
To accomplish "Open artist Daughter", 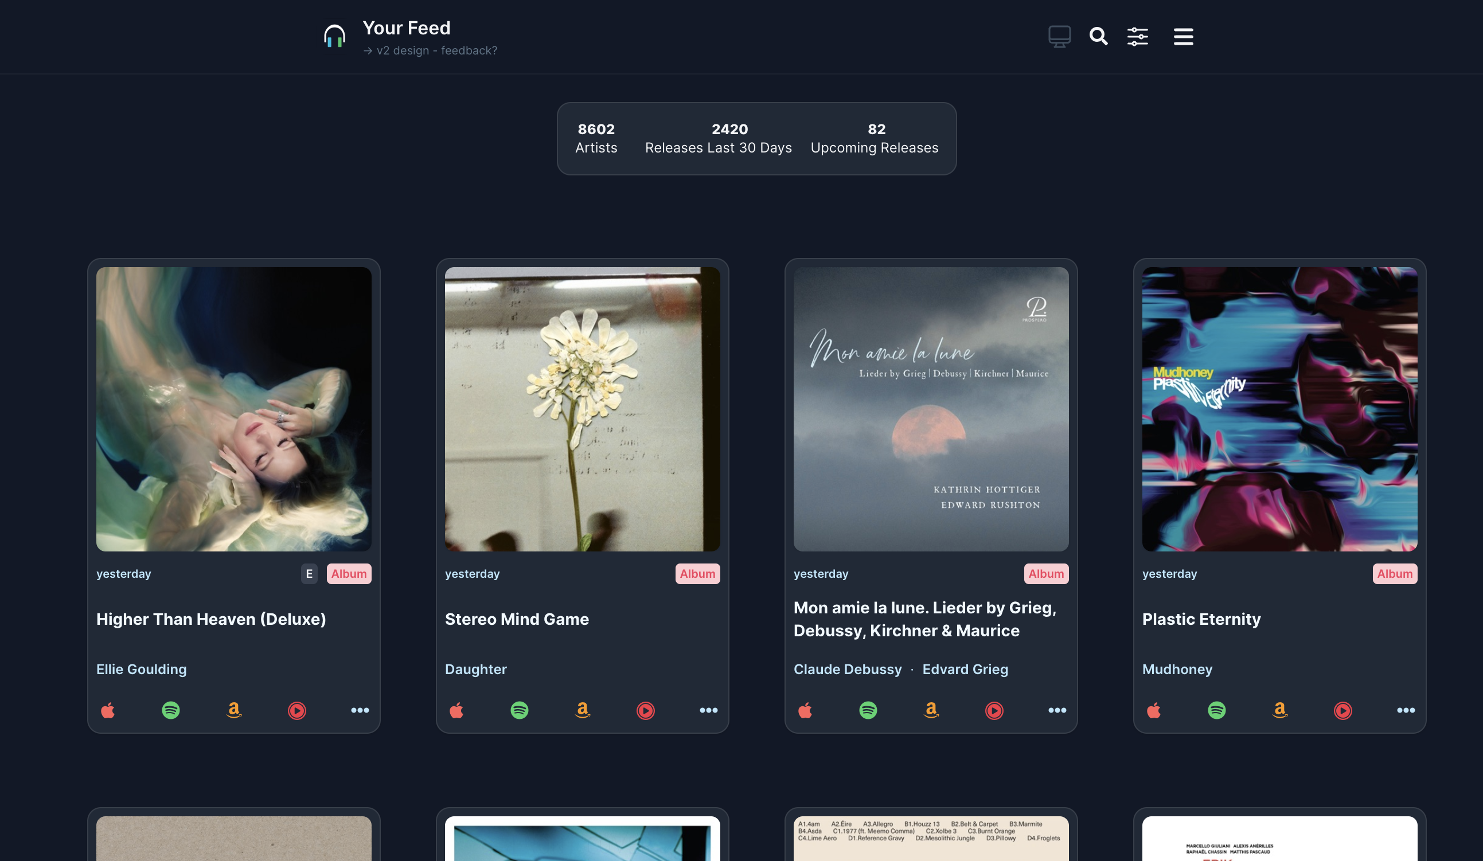I will point(475,670).
